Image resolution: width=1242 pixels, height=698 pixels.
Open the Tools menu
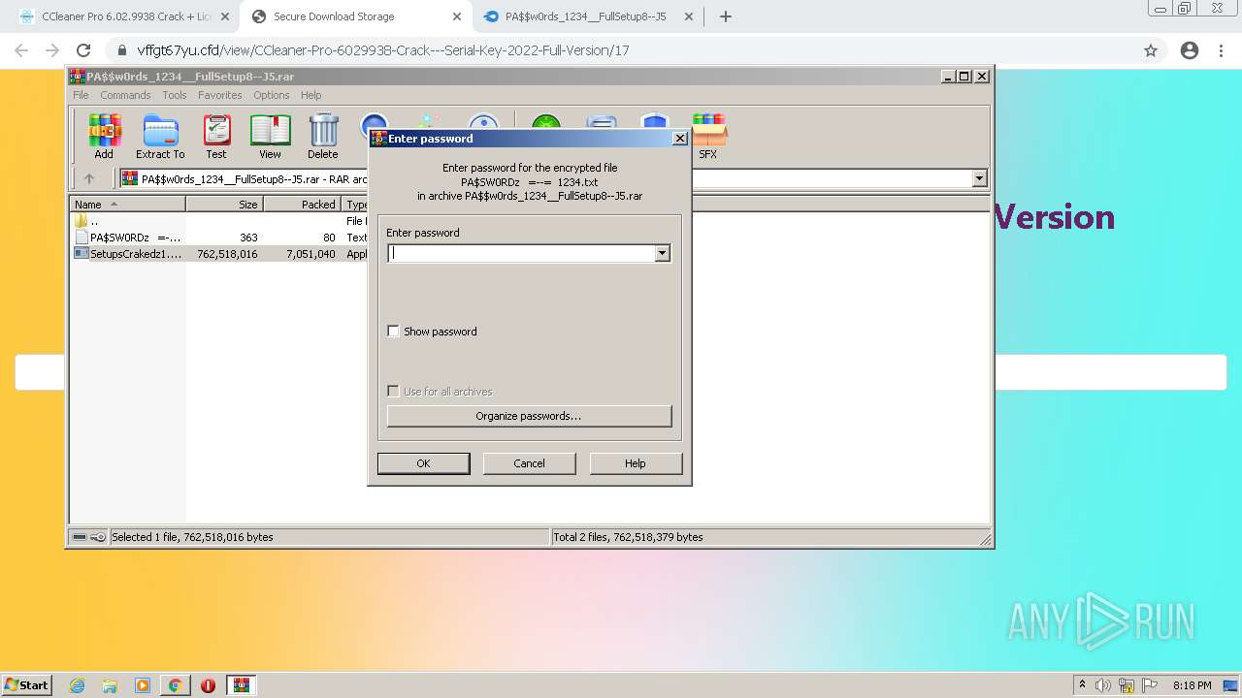coord(175,95)
